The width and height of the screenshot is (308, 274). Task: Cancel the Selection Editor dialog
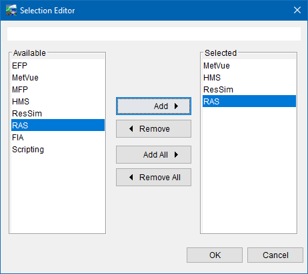pyautogui.click(x=275, y=255)
